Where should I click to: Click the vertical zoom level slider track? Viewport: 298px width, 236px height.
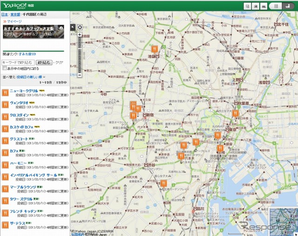[80, 55]
